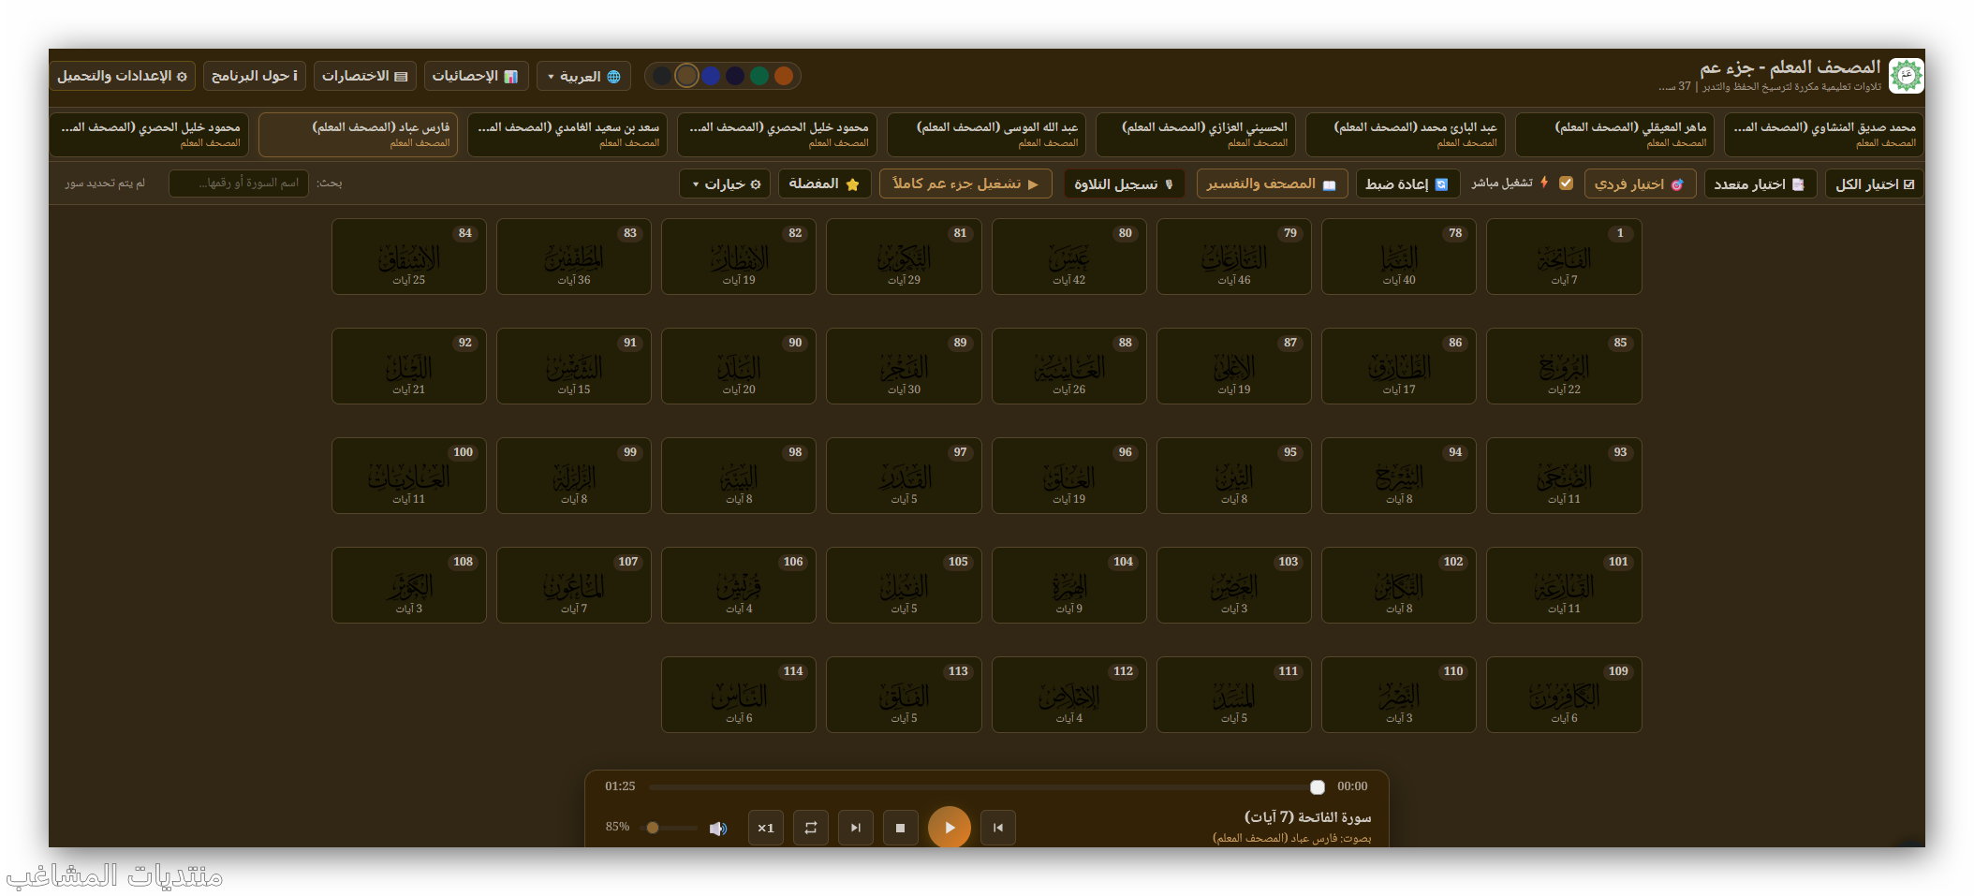Image resolution: width=1974 pixels, height=896 pixels.
Task: Select surah card number 78 النبأ
Action: 1399,257
